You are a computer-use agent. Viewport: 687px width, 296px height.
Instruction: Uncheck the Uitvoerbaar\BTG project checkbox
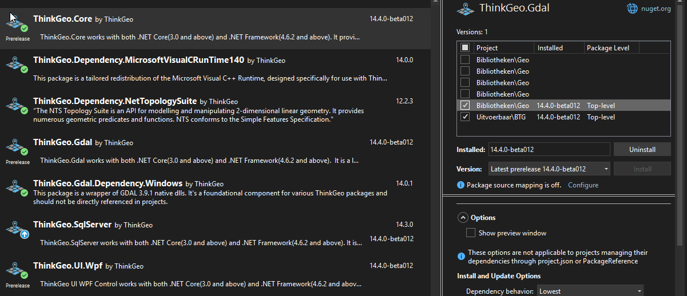click(465, 117)
